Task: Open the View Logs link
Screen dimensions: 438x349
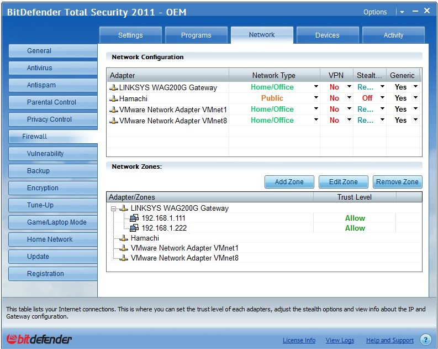Action: (x=340, y=340)
